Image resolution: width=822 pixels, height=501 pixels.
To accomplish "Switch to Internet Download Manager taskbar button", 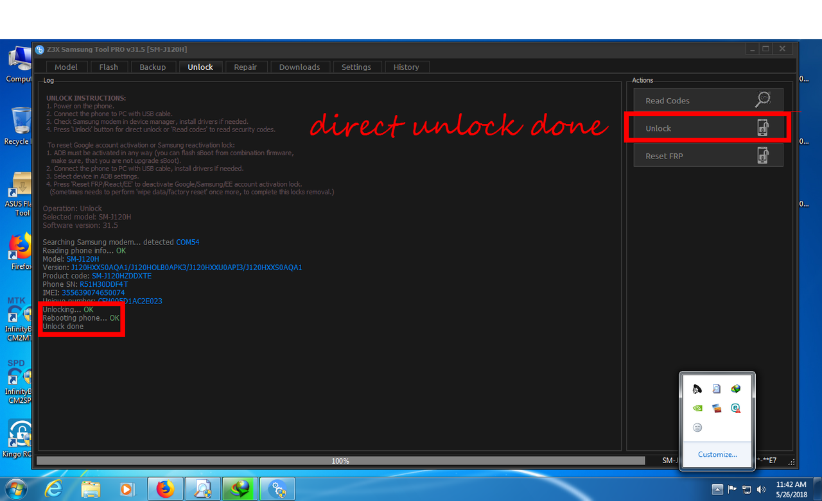I will [x=240, y=489].
